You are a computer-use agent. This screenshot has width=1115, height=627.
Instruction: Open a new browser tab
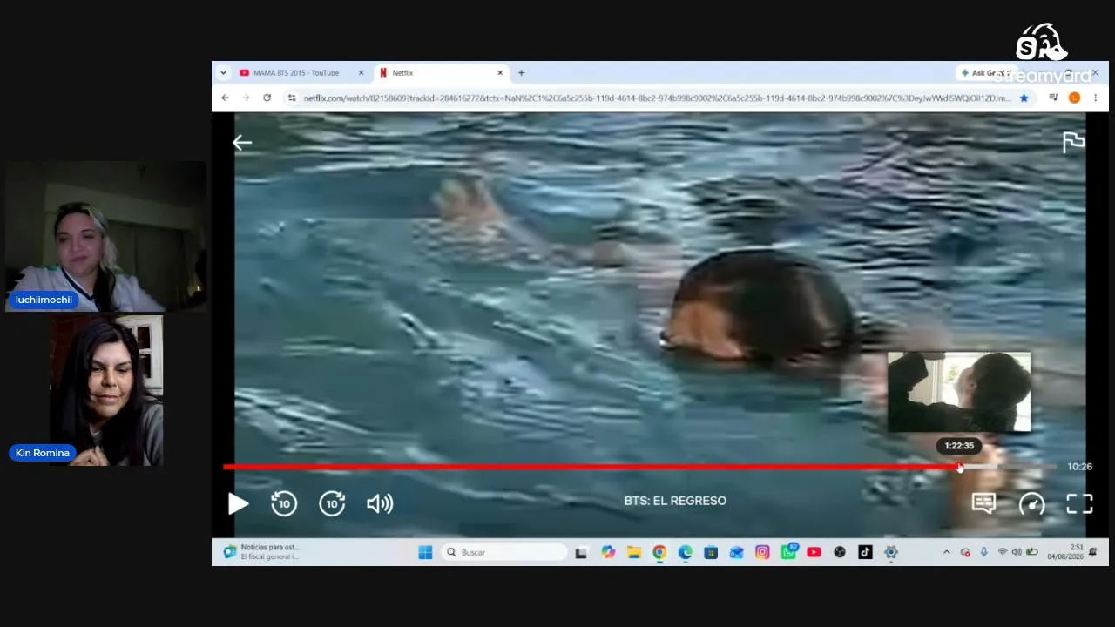click(x=521, y=73)
